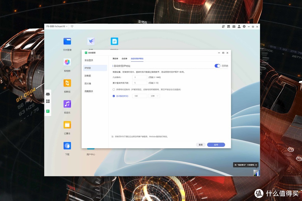Viewport: 302px width, 201px height.
Task: Click the 累计登录失败次数 input field
Action: [140, 83]
